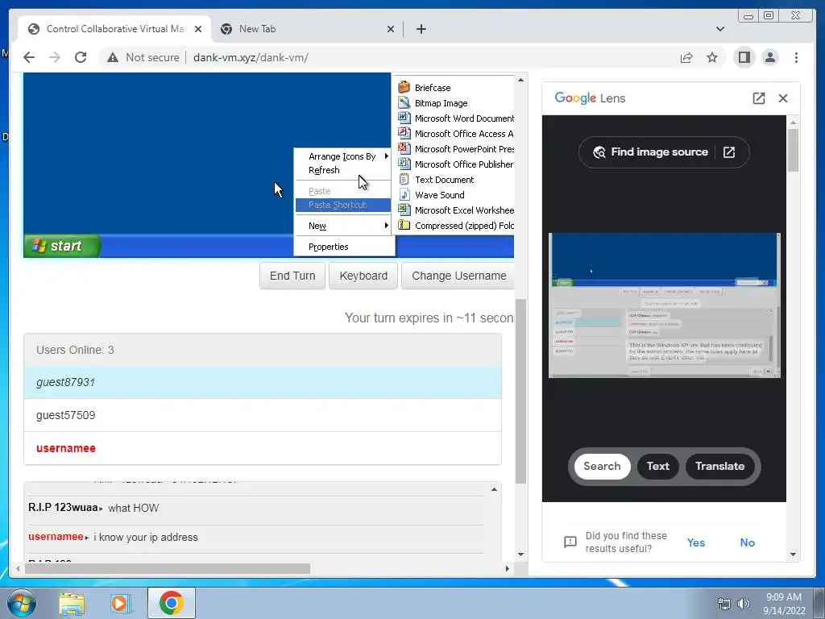Open the New submenu
825x619 pixels.
[x=343, y=226]
